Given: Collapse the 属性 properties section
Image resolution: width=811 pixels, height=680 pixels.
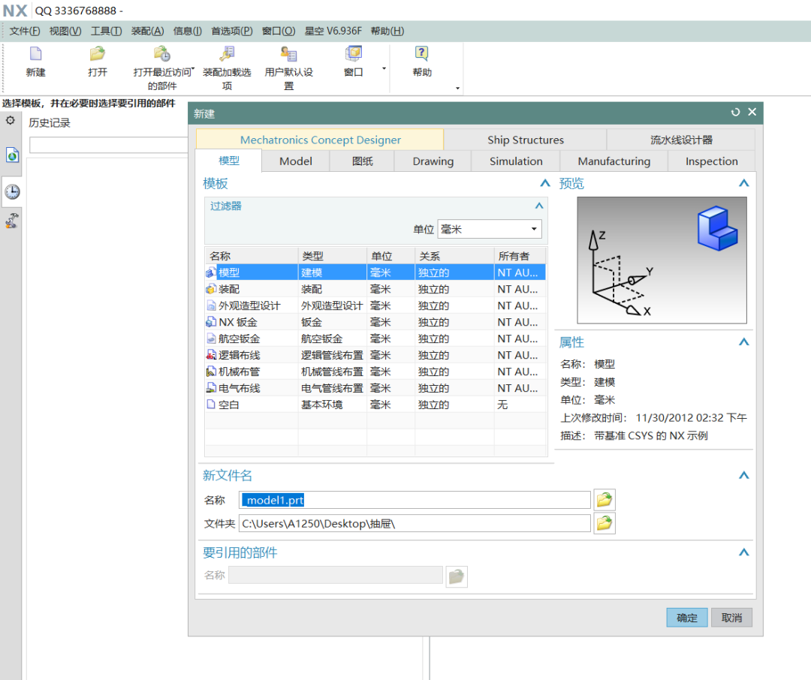Looking at the screenshot, I should point(743,342).
